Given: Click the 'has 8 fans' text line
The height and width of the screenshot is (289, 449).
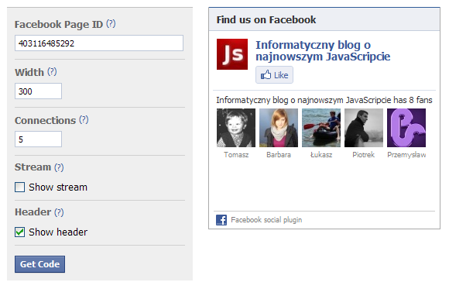Looking at the screenshot, I should 324,100.
